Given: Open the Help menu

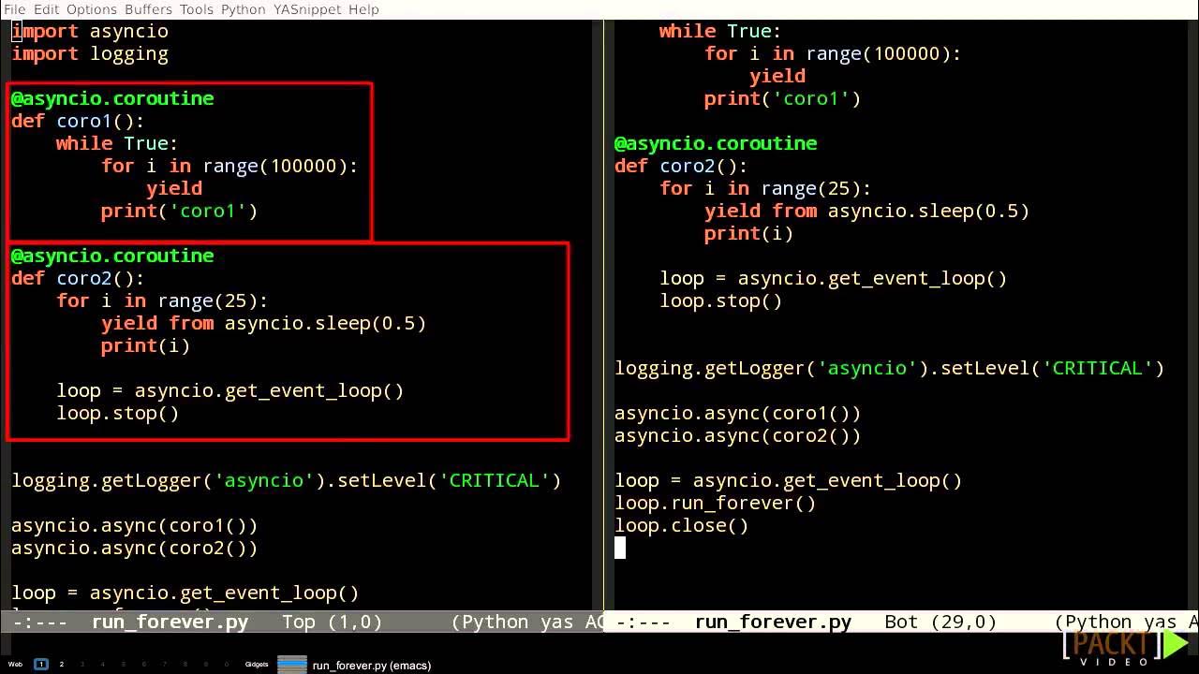Looking at the screenshot, I should click(x=363, y=9).
